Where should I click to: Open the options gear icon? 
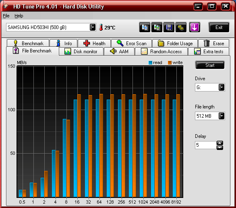point(181,27)
